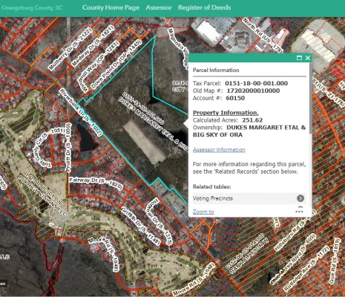Click the Moore Rd (S-1049) label near the bottom edge
The height and width of the screenshot is (297, 345).
pos(193,279)
